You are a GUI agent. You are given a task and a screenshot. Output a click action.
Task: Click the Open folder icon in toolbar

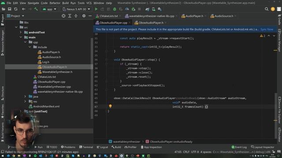[x=4, y=9]
